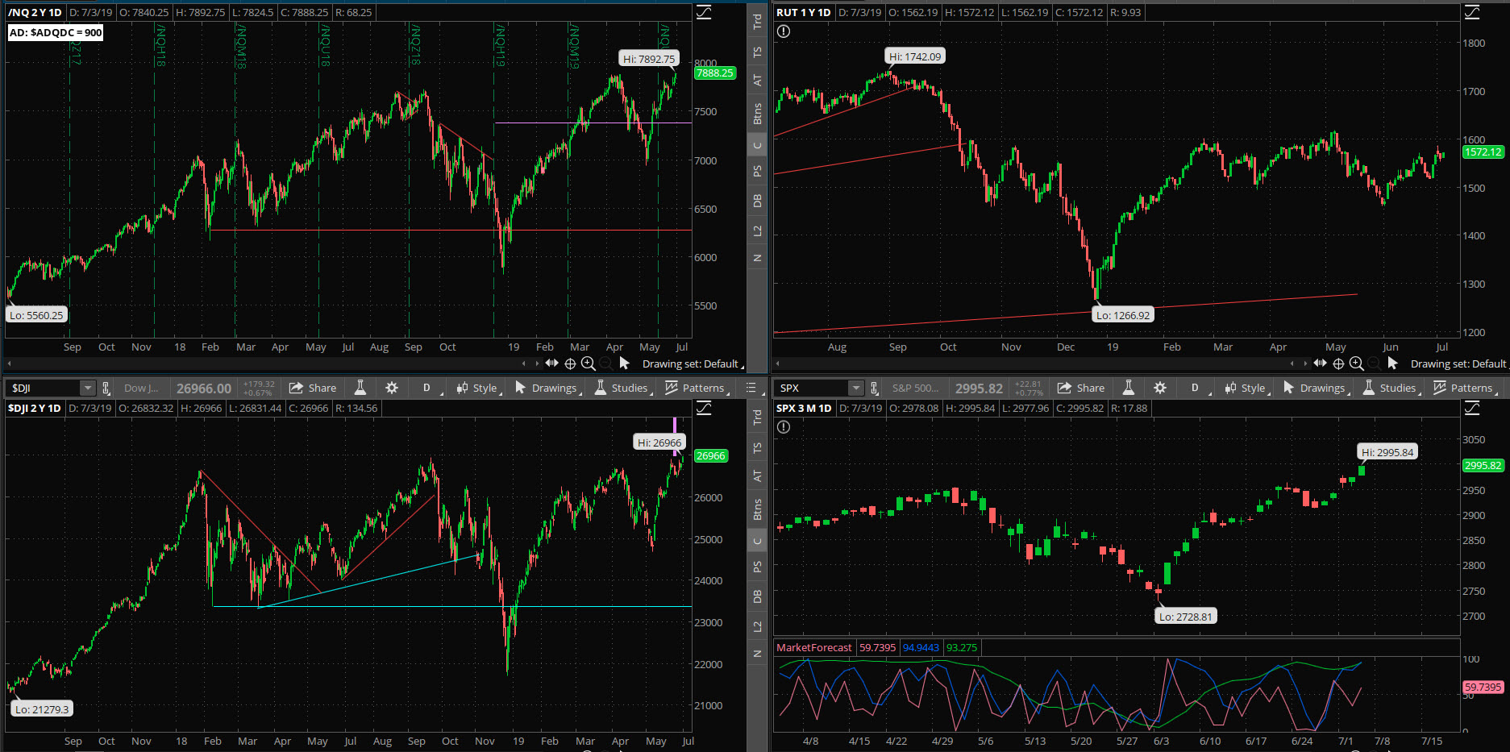Open the Share menu on the $DJI chart
The height and width of the screenshot is (752, 1510).
(313, 388)
